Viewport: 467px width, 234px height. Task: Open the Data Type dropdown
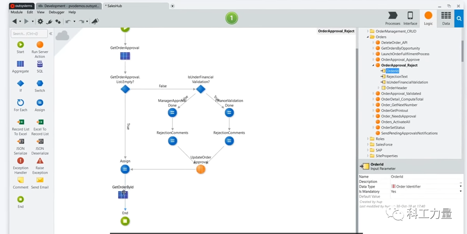[460, 186]
